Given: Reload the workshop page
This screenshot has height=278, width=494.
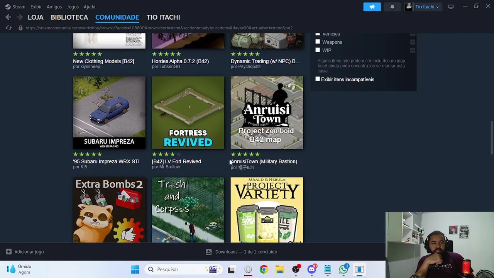Looking at the screenshot, I should [9, 28].
